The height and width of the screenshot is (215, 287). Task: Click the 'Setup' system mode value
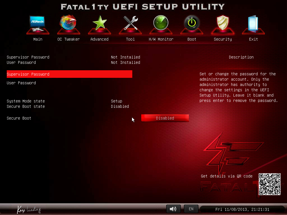pos(116,101)
